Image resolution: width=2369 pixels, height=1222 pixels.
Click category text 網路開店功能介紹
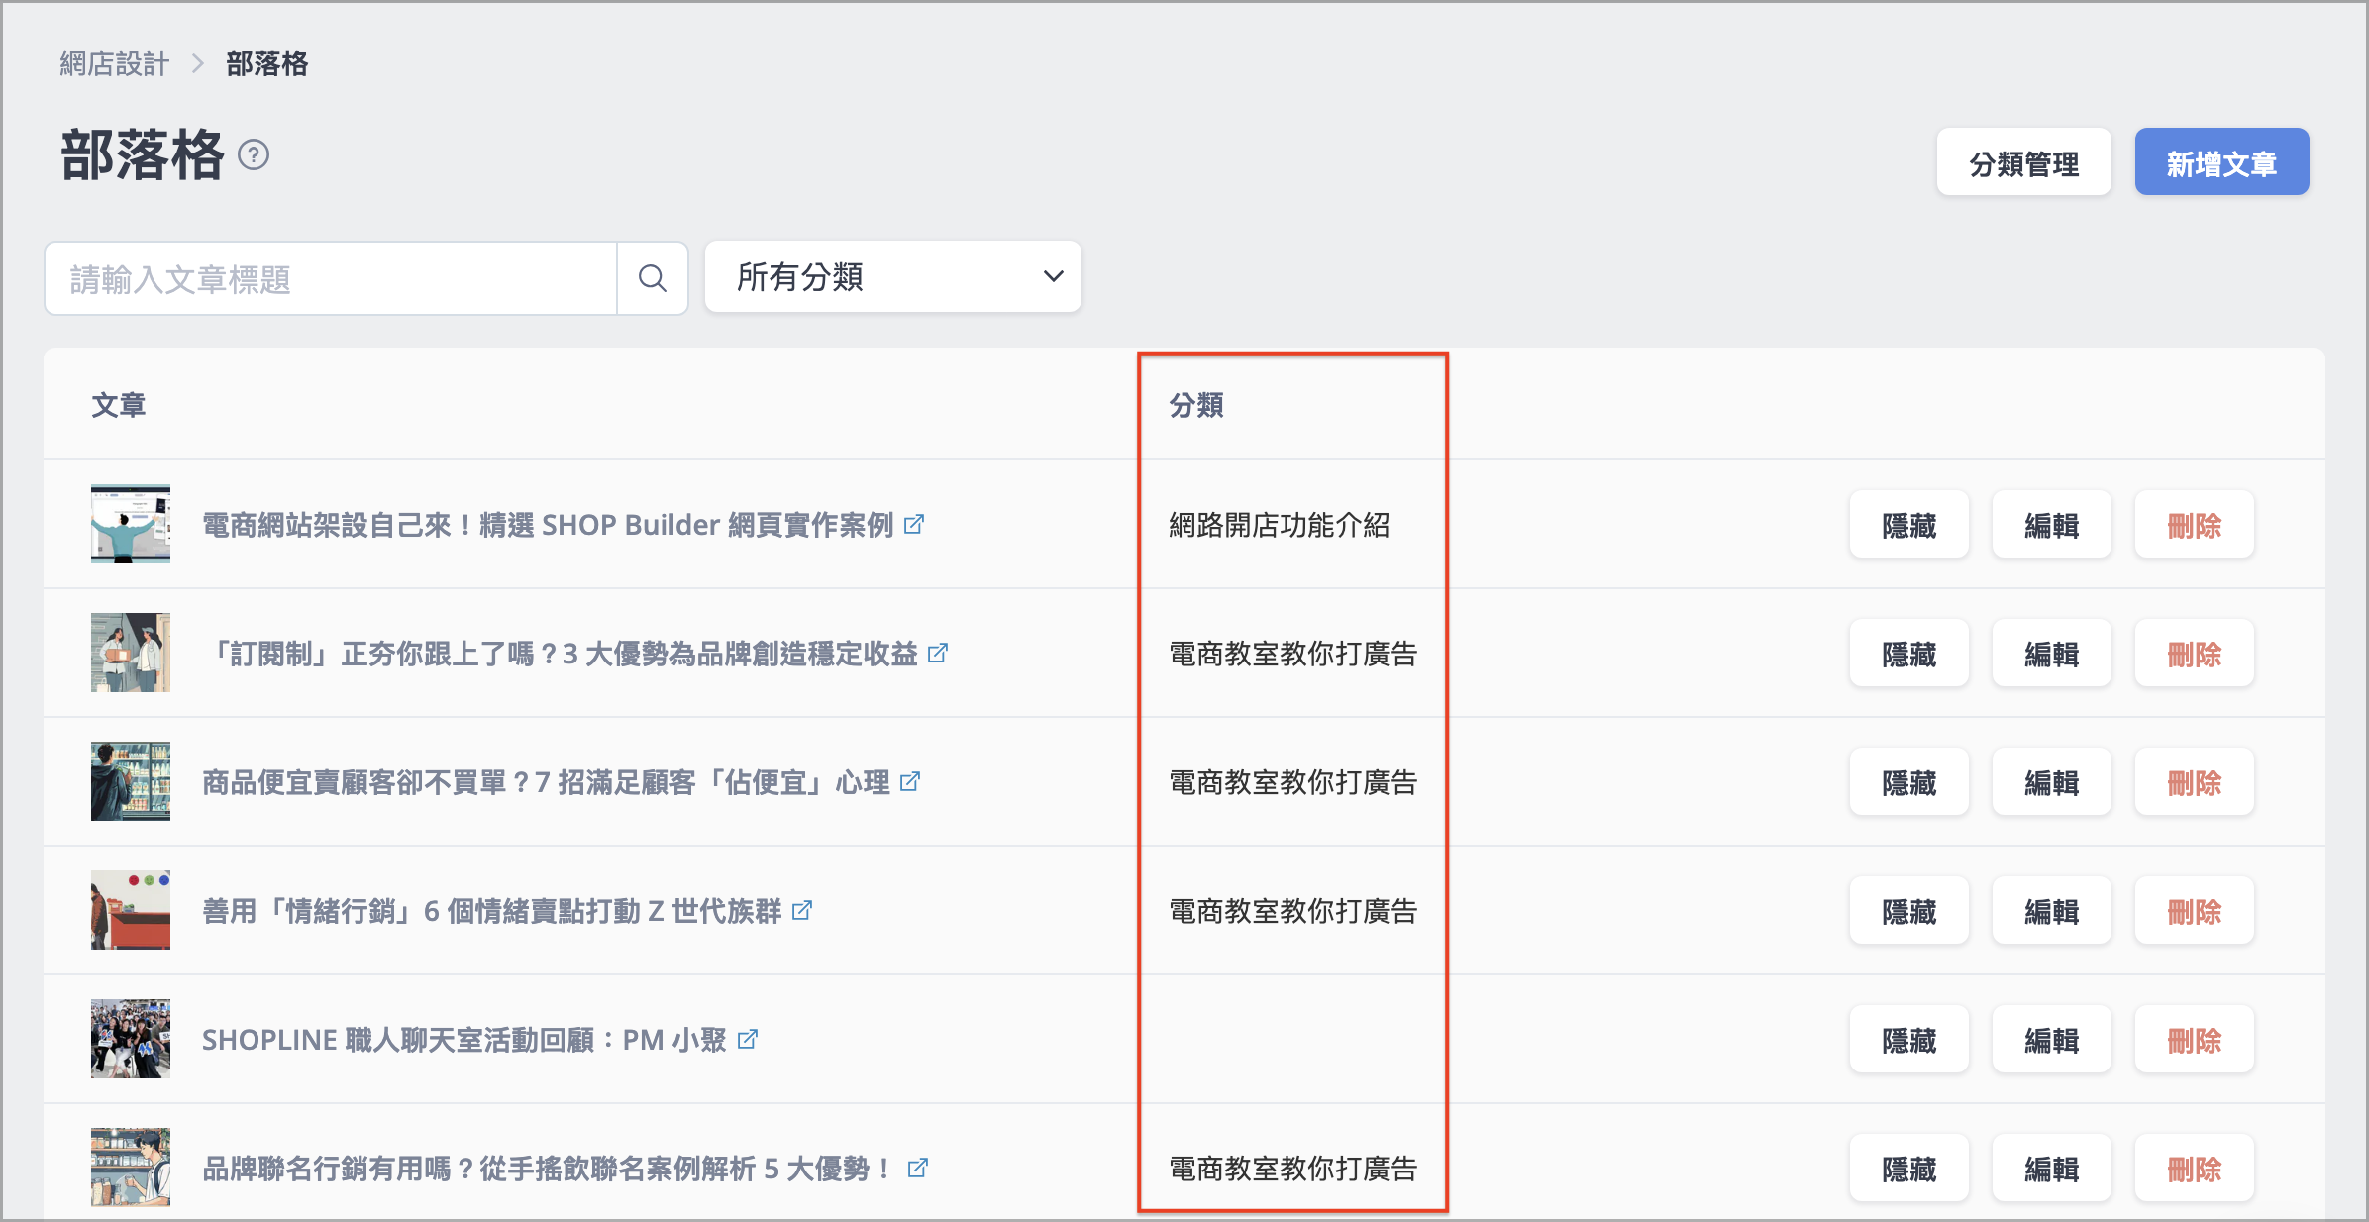coord(1280,524)
